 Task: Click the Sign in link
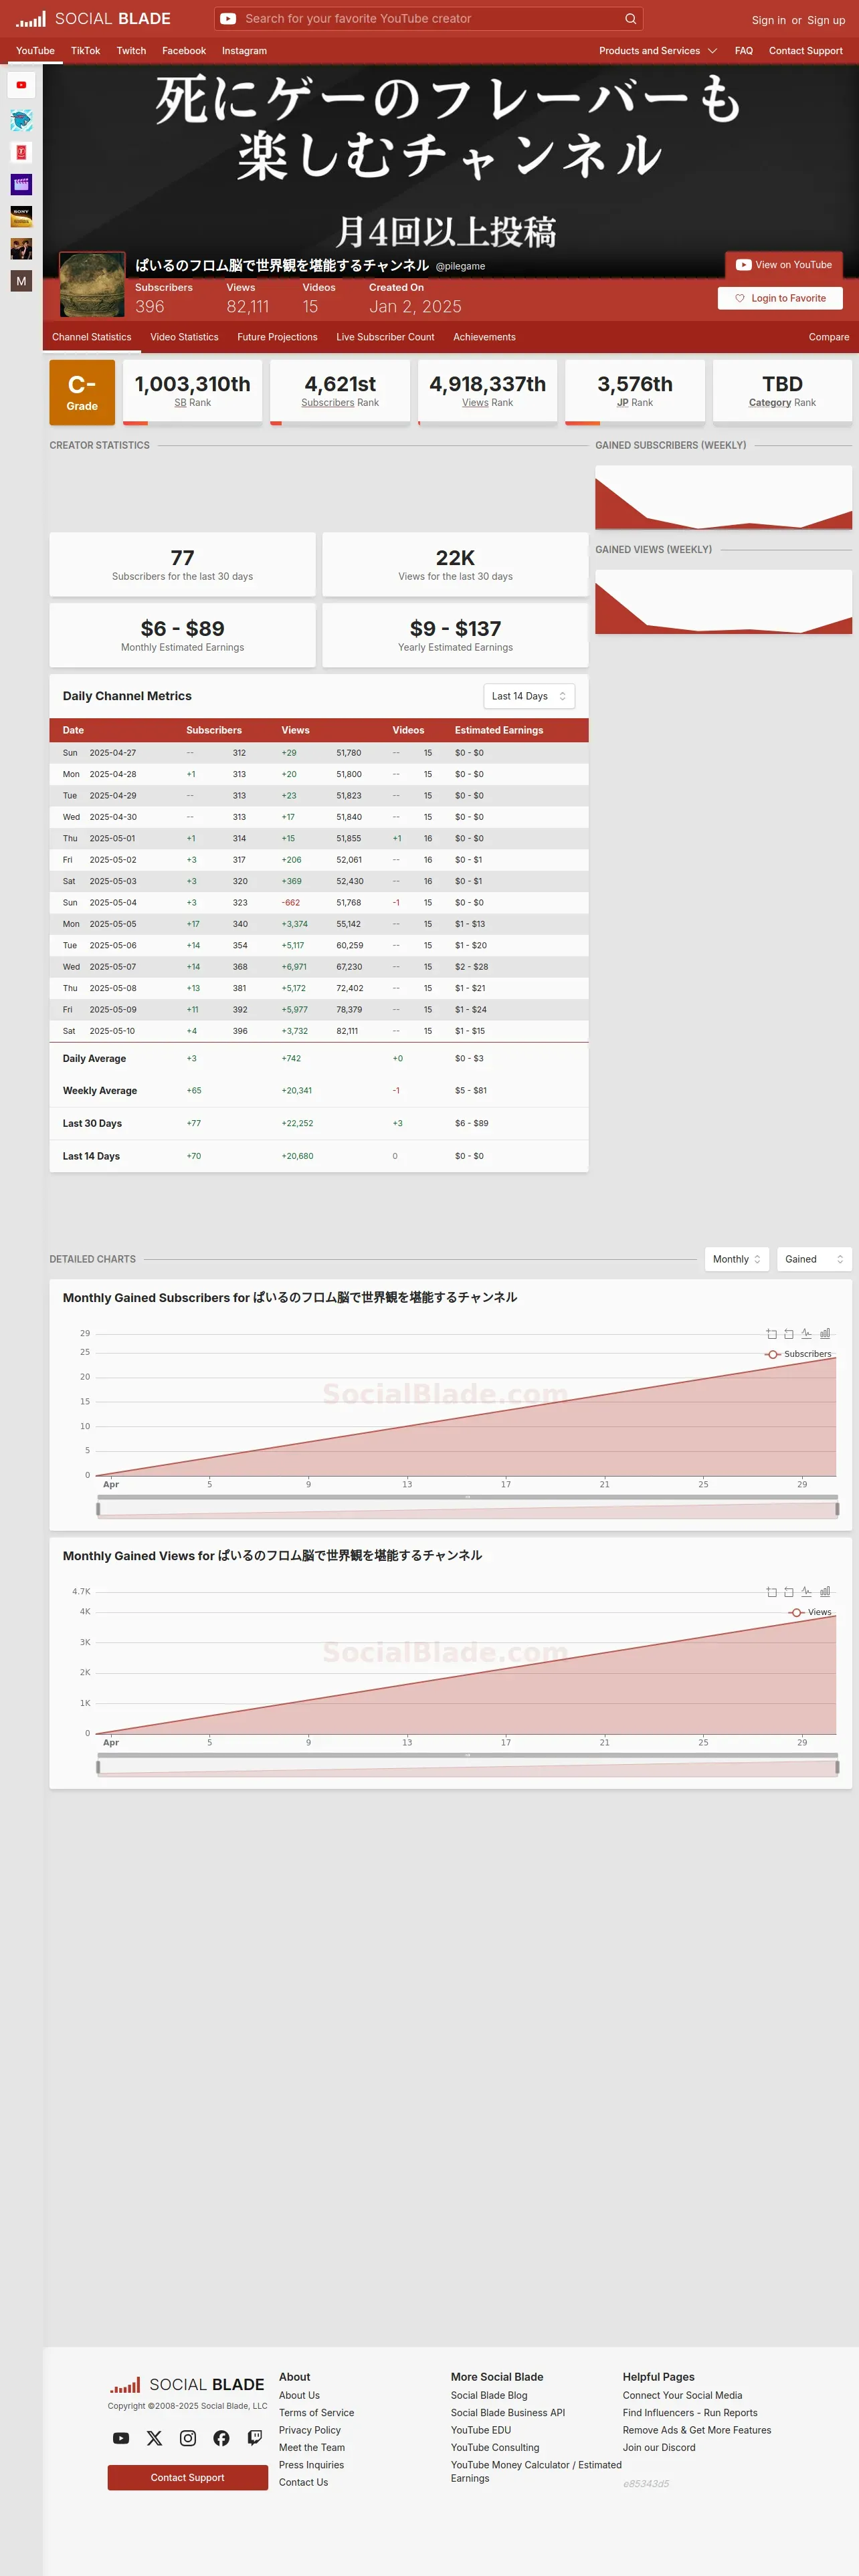769,20
